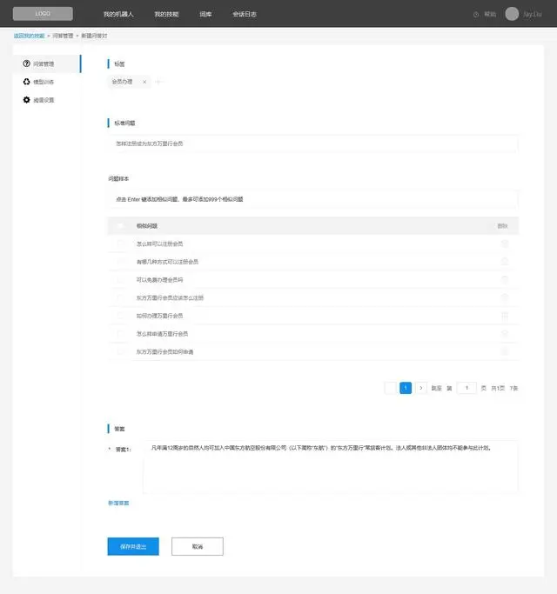The height and width of the screenshot is (594, 557).
Task: Check the box for 如何办理万里行会员
Action: (x=121, y=316)
